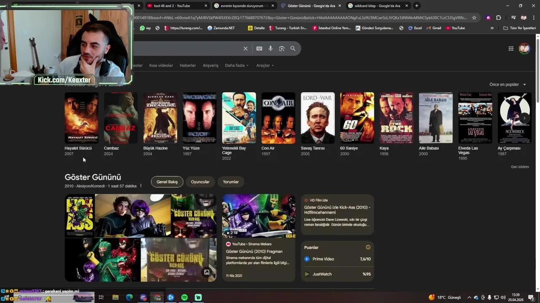
Task: Select the Genel Bakış chip
Action: tap(167, 182)
